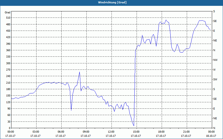The image size is (223, 139).
Task: Click the NW compass label
Action: pos(215,60)
